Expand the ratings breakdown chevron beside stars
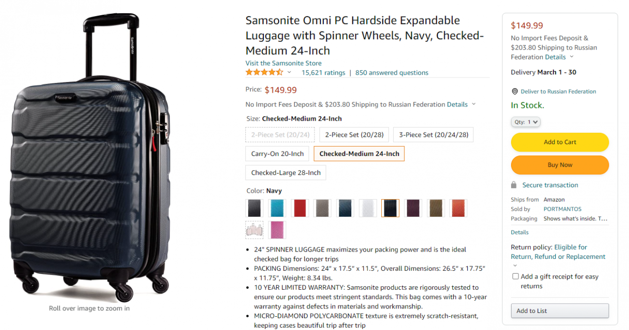The image size is (629, 330). (x=289, y=73)
